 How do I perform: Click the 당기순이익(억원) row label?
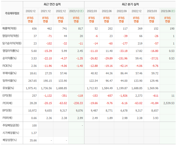[12, 43]
